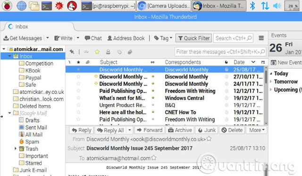Image resolution: width=302 pixels, height=176 pixels.
Task: Launch the terminal from the taskbar
Action: 47,6
